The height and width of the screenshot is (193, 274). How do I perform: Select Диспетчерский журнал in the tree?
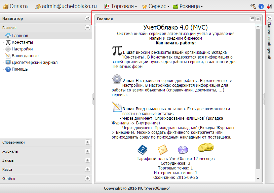click(35, 63)
